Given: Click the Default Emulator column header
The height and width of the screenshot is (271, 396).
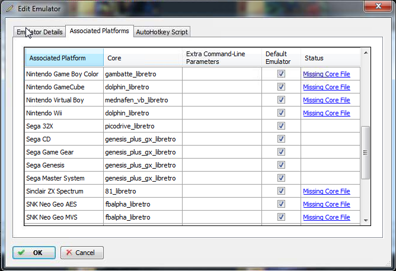Looking at the screenshot, I should [281, 58].
